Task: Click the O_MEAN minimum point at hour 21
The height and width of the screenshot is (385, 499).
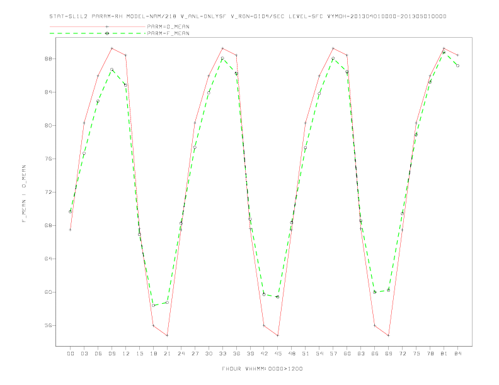Action: 167,335
